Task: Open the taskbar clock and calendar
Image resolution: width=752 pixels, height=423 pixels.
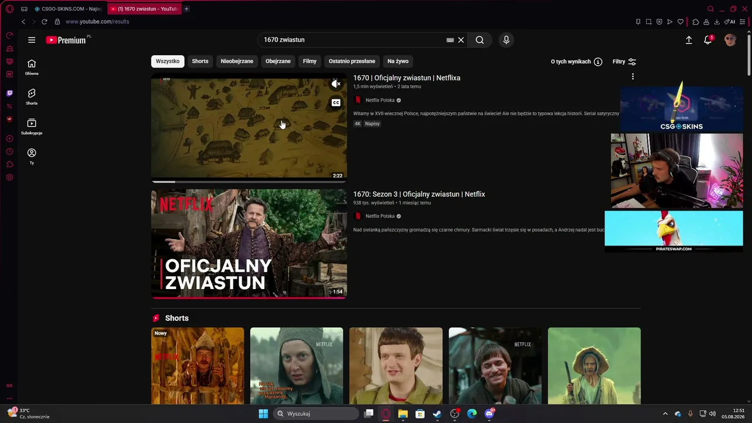Action: pyautogui.click(x=733, y=414)
